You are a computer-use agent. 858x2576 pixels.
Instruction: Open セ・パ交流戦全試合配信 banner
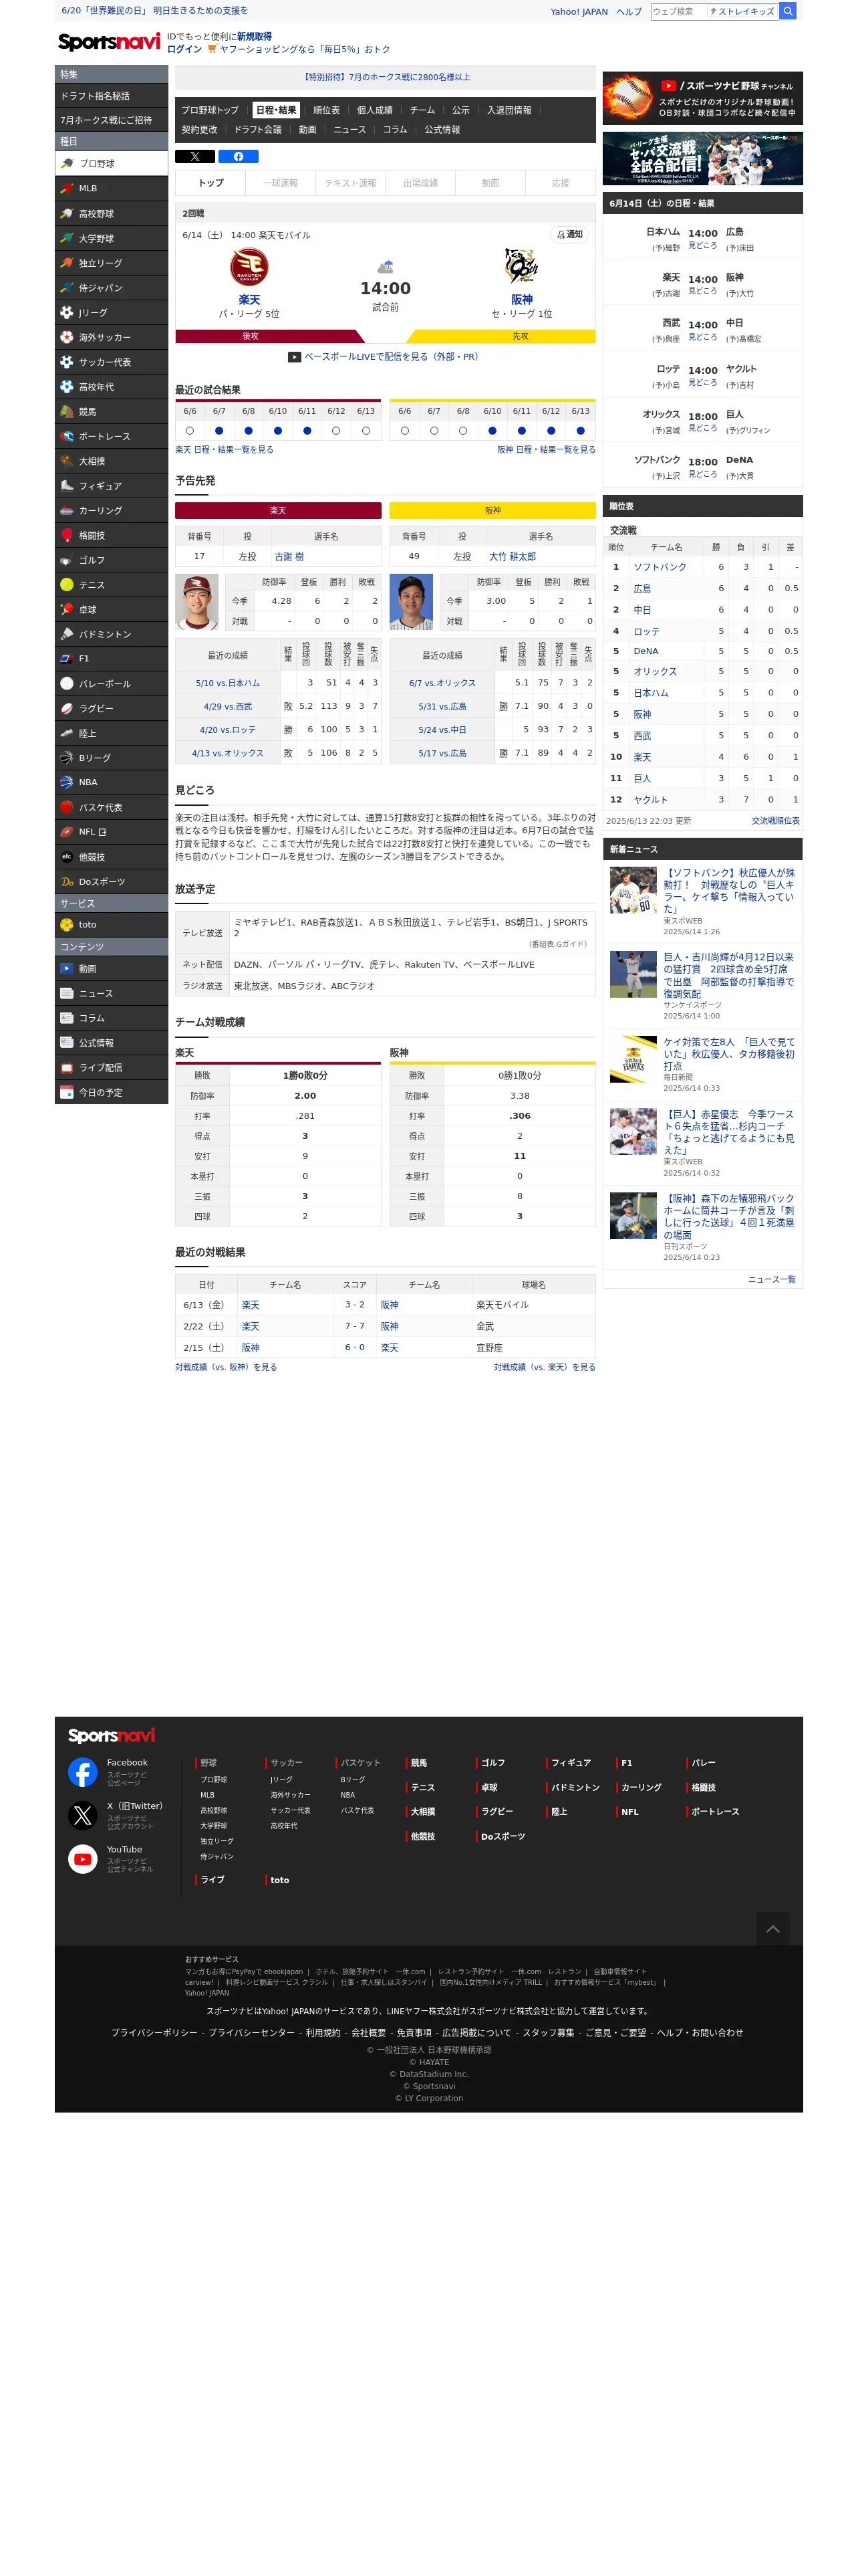tap(702, 159)
